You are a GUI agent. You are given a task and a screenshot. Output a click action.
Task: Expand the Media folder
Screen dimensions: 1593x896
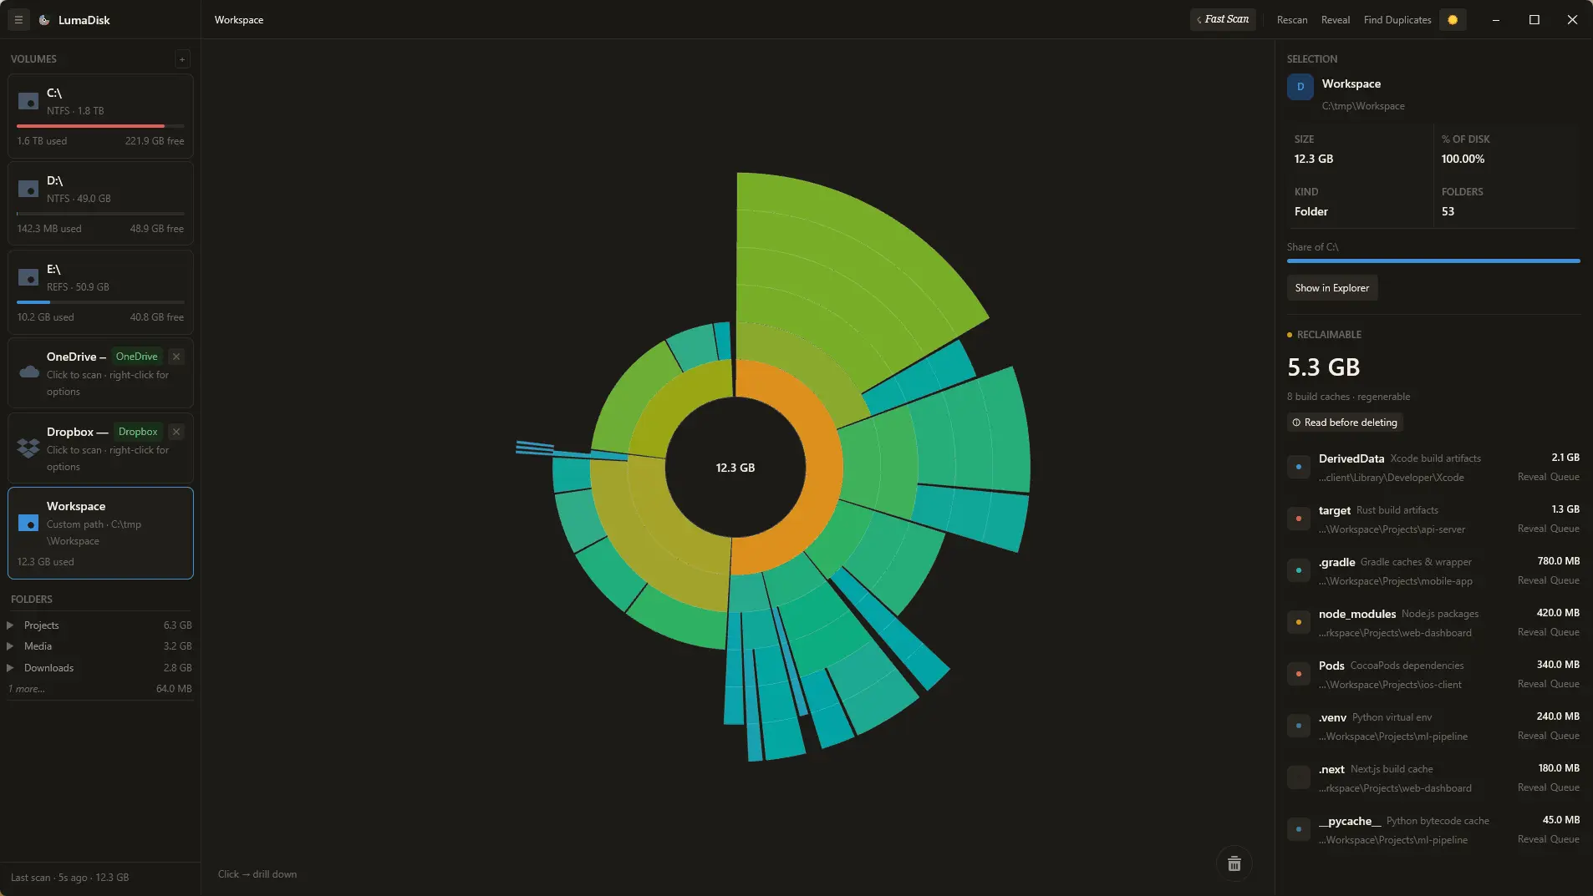[10, 646]
